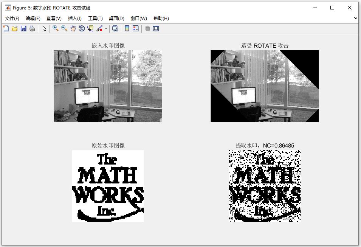
Task: Click the original MathWorks watermark image
Action: [108, 186]
